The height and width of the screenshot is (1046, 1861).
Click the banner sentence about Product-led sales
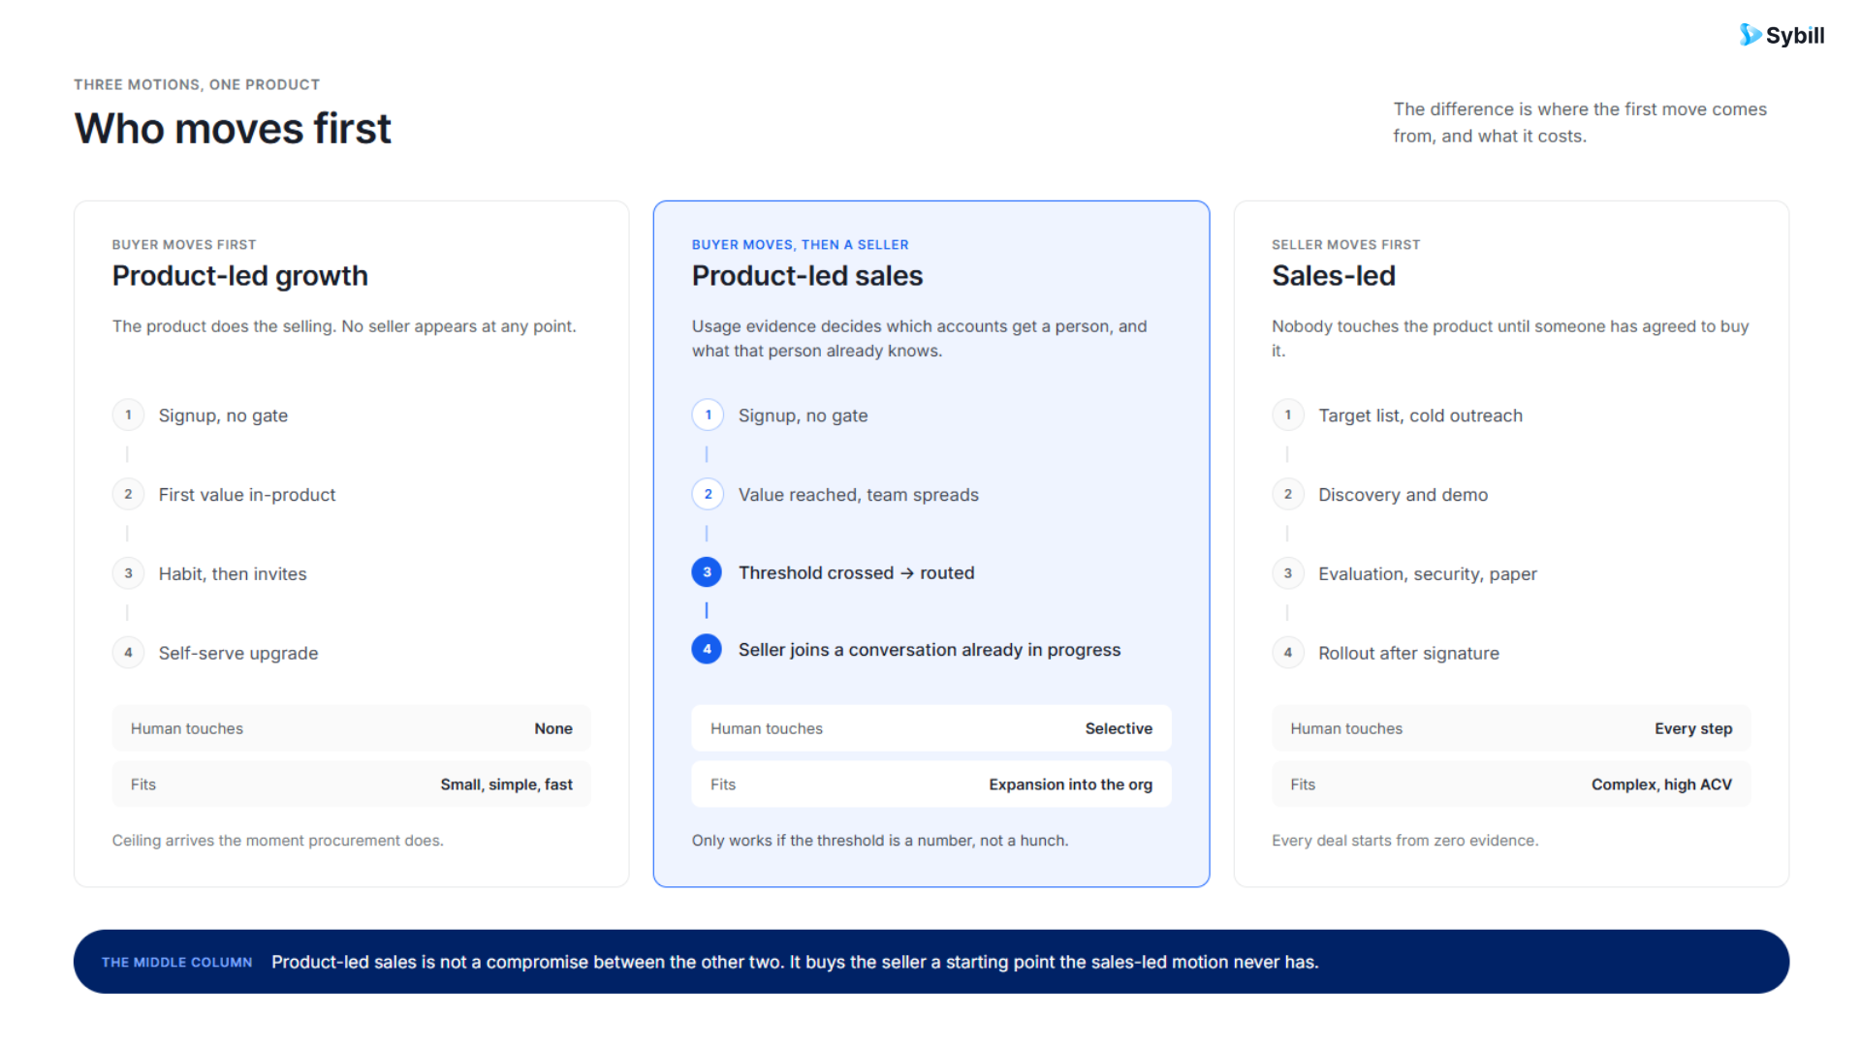(x=795, y=963)
